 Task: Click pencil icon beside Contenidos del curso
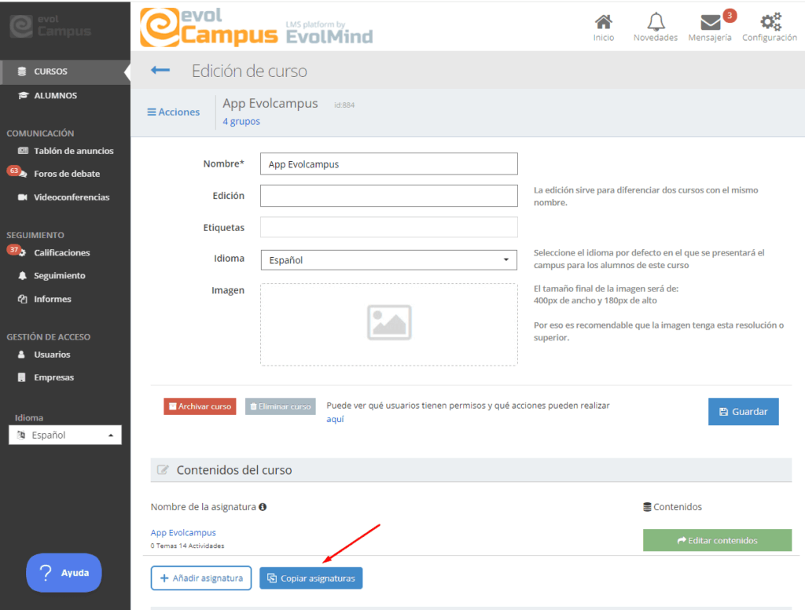point(163,470)
